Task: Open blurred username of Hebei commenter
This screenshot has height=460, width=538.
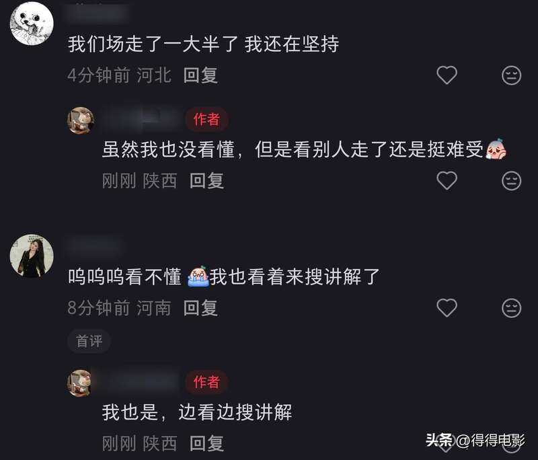Action: pyautogui.click(x=98, y=13)
